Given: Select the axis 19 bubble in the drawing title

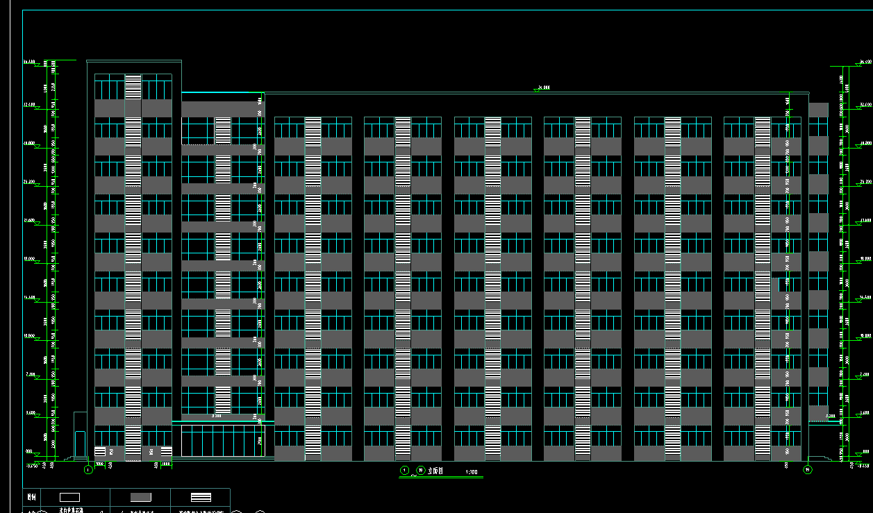Looking at the screenshot, I should 420,471.
